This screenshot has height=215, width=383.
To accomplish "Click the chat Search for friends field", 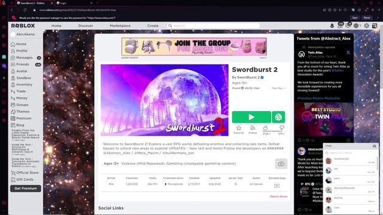I will (x=351, y=153).
